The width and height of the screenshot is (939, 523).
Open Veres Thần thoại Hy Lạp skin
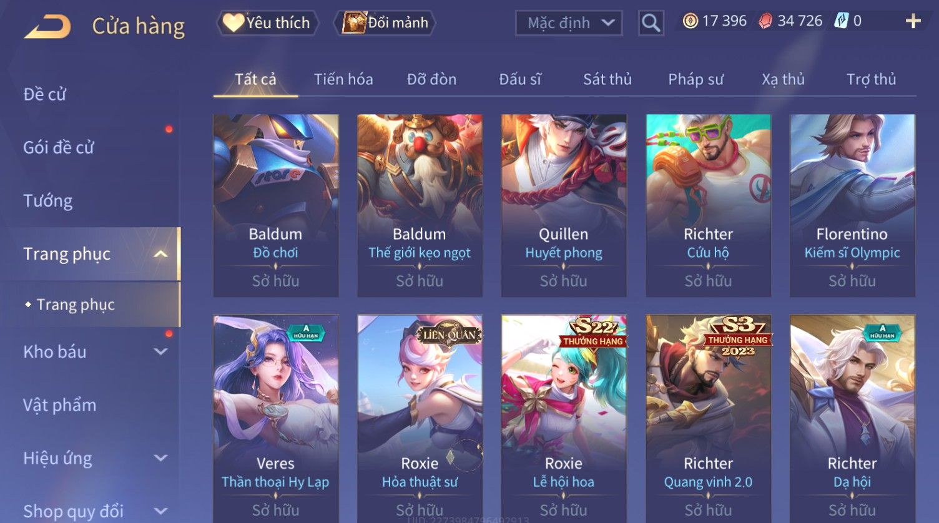pos(275,419)
